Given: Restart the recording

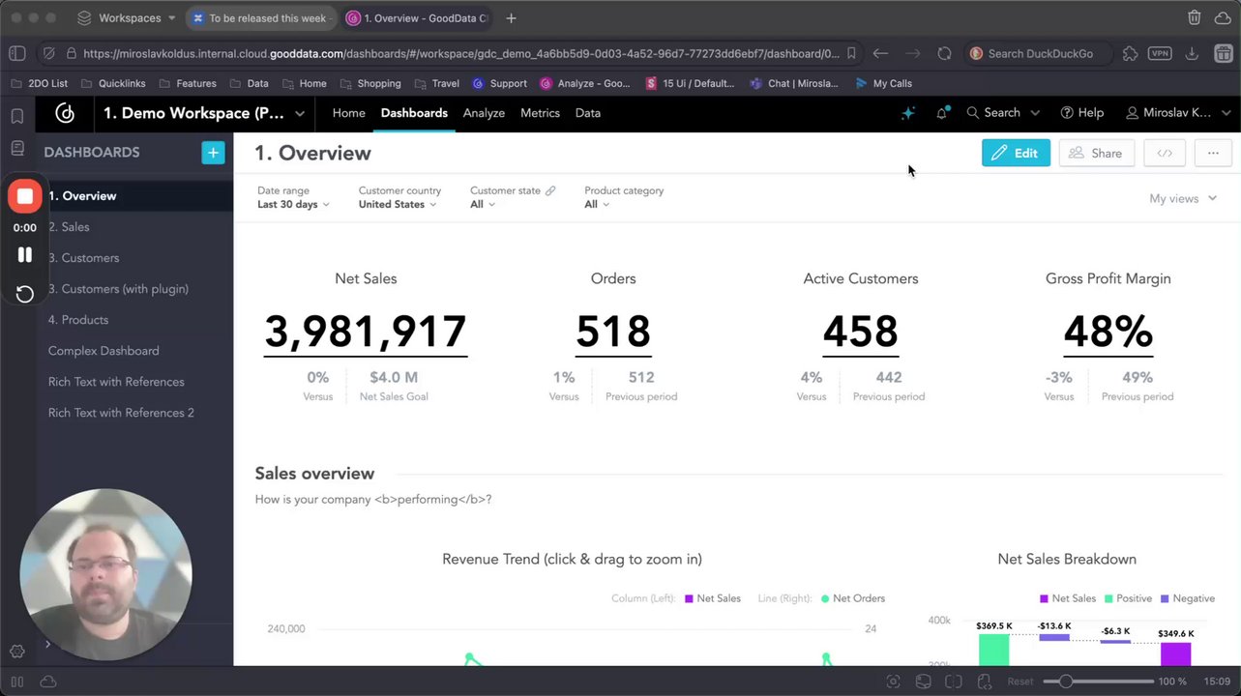Looking at the screenshot, I should coord(25,294).
